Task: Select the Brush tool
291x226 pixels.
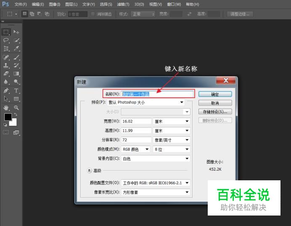Action: (x=16, y=57)
